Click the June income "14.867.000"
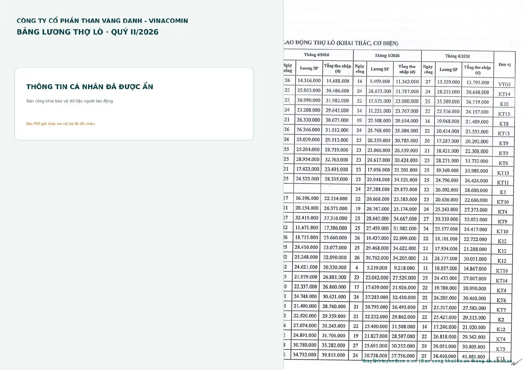524x370 pixels. tap(475, 269)
